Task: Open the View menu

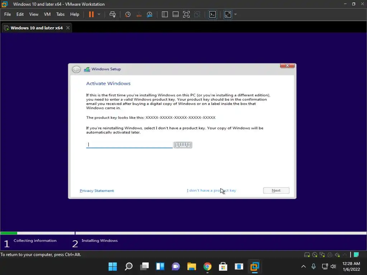Action: pos(34,14)
